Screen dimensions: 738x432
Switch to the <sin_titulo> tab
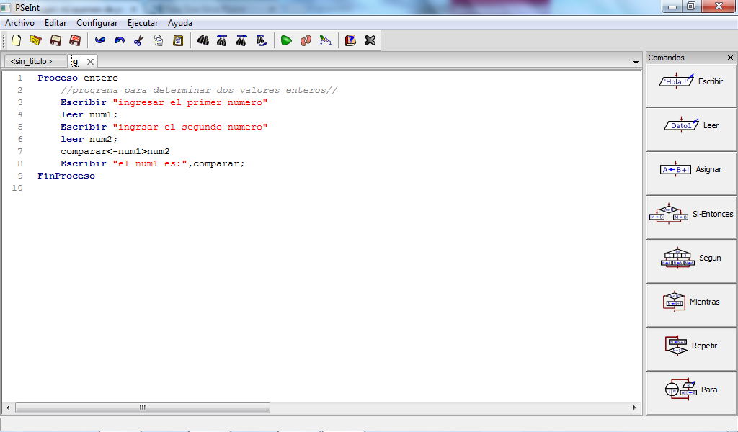click(35, 61)
